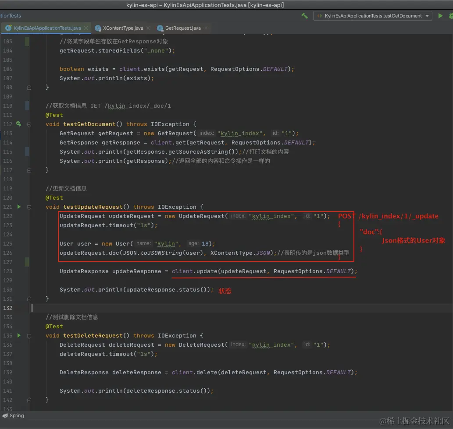This screenshot has height=429, width=453.
Task: Click the fold end marker at line 142
Action: 29,400
